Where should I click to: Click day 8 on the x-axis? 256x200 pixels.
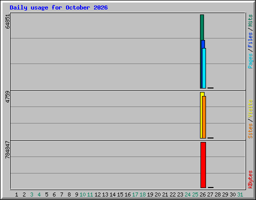(x=69, y=194)
